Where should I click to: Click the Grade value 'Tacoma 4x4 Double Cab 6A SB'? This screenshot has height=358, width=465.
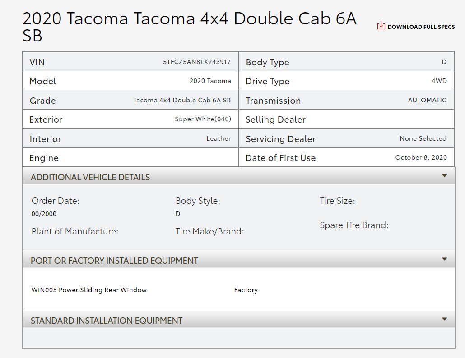182,100
